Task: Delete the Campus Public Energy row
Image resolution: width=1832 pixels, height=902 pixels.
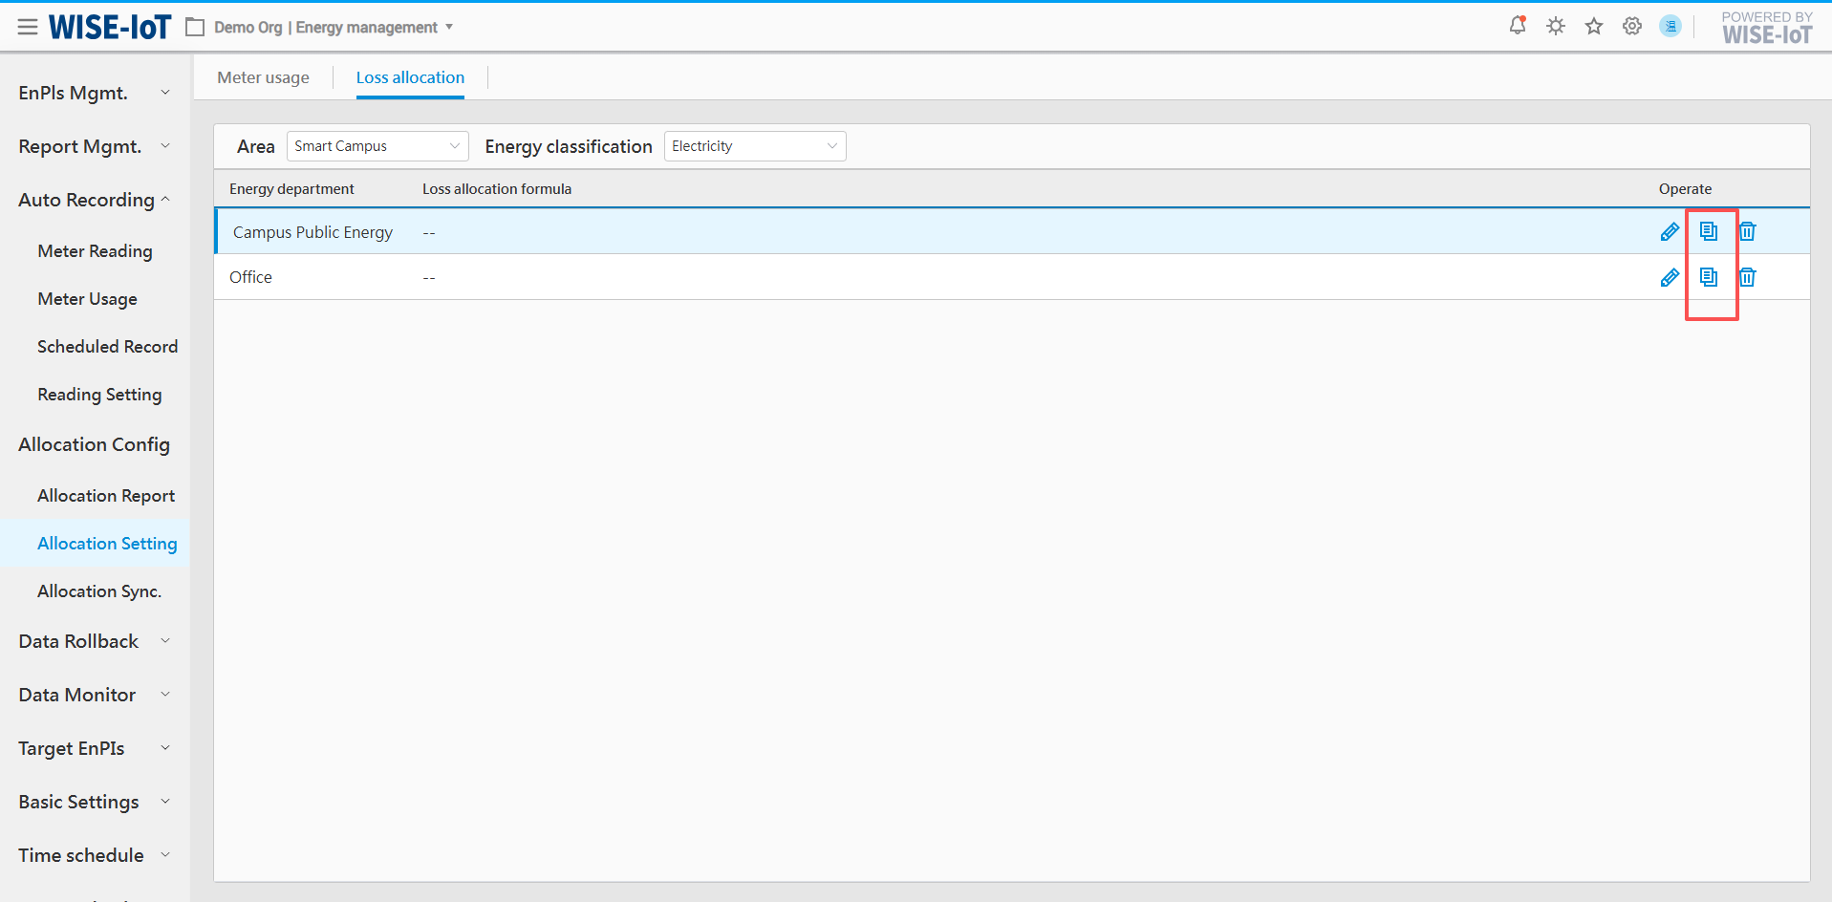Action: pos(1747,231)
